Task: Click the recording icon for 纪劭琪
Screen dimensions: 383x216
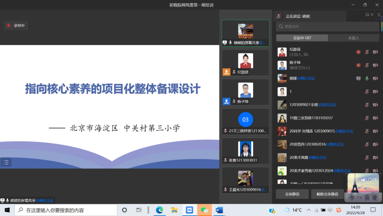Action: pyautogui.click(x=358, y=52)
